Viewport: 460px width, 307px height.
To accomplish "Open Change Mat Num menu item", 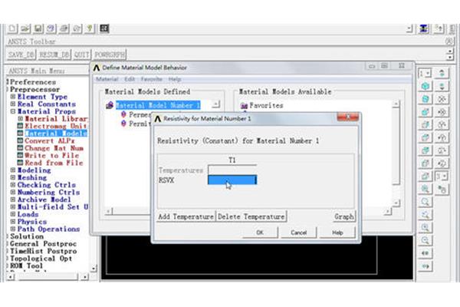I will pyautogui.click(x=54, y=148).
